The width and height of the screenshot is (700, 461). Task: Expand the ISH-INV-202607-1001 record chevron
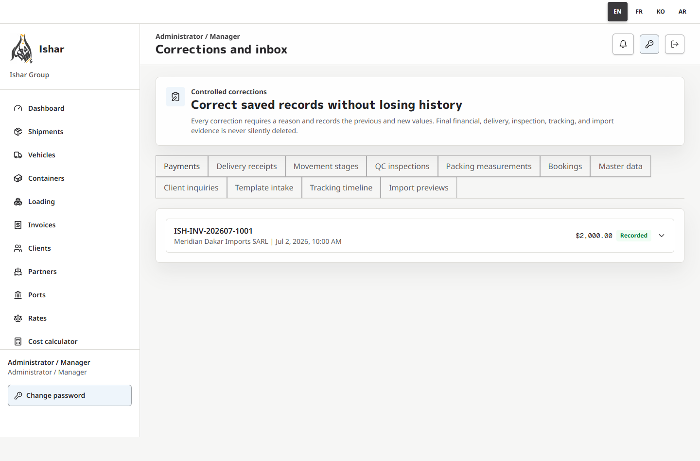[x=662, y=236]
